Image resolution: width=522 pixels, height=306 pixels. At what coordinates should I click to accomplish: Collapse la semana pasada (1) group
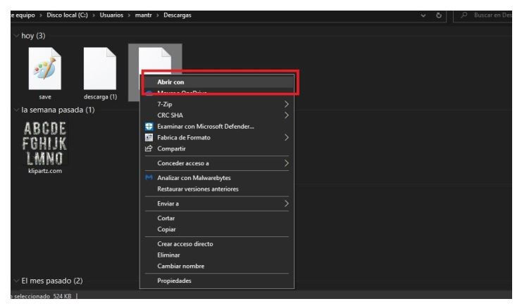[16, 110]
